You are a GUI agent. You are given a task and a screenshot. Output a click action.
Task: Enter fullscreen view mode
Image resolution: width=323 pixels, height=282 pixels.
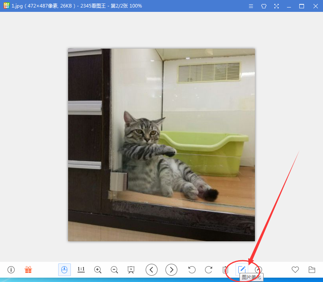click(276, 6)
